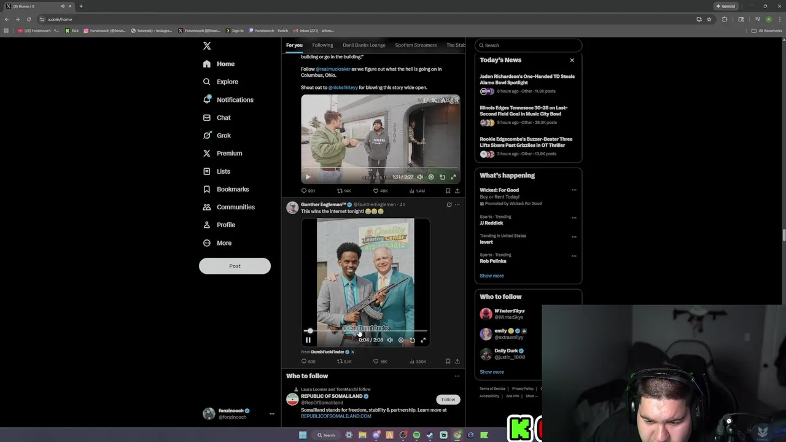Share the Gunther Eagleman post

tap(457, 362)
